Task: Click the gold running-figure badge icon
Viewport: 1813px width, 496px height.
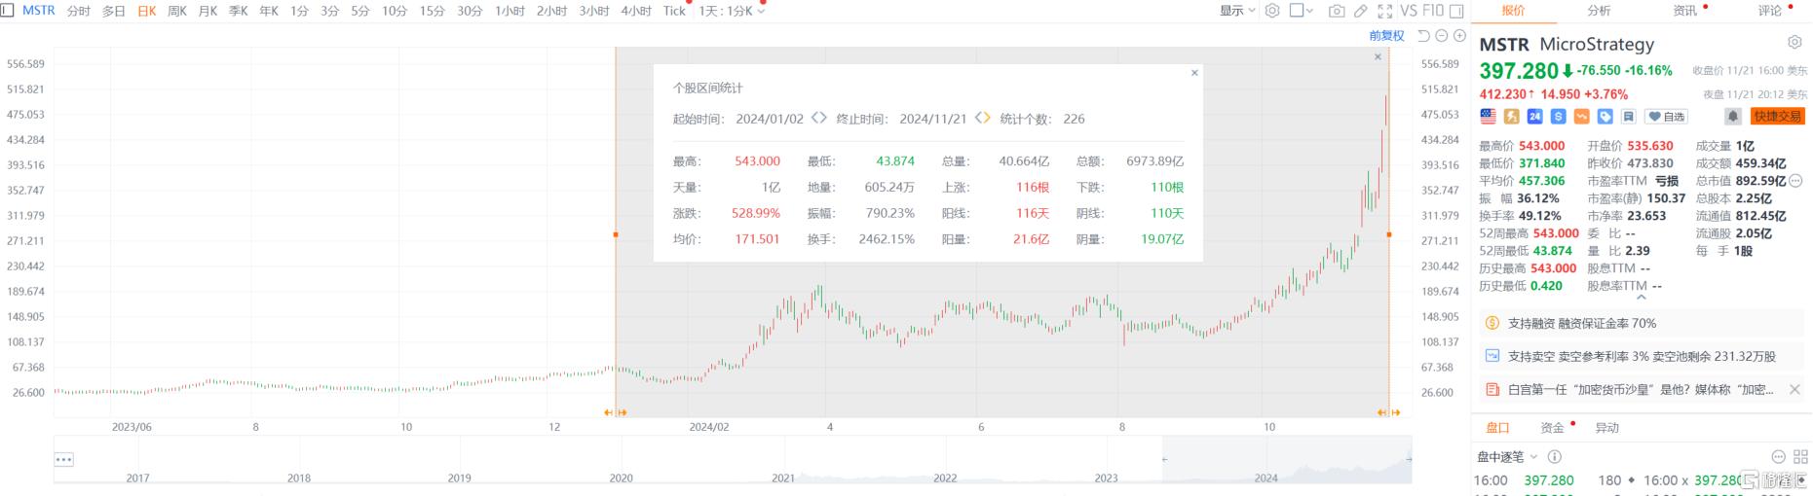Action: coord(1511,116)
